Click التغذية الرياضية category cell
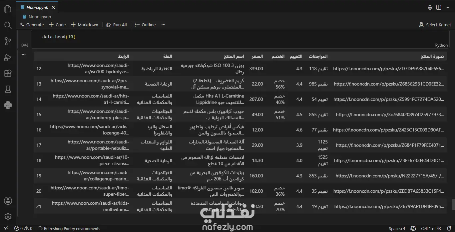The width and height of the screenshot is (455, 232). coord(157,69)
